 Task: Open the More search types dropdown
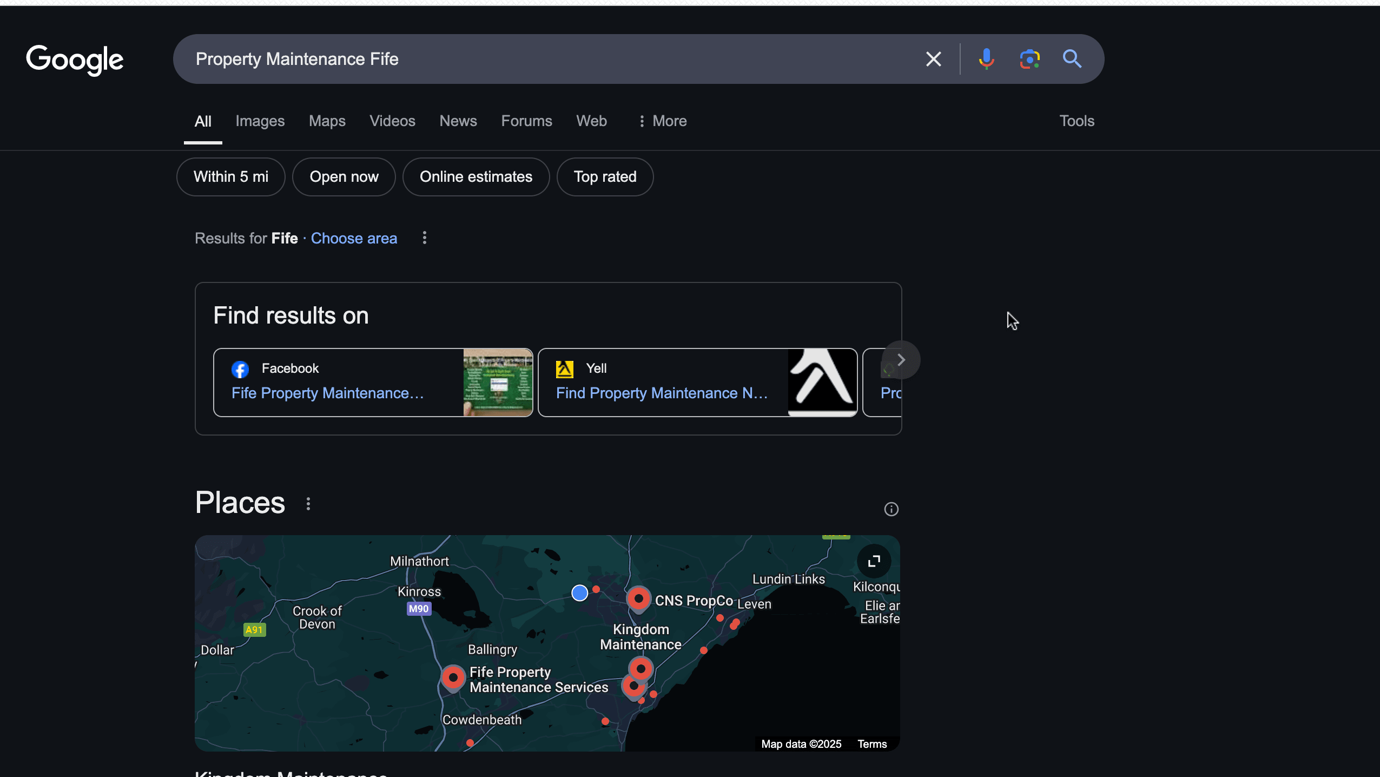[662, 121]
